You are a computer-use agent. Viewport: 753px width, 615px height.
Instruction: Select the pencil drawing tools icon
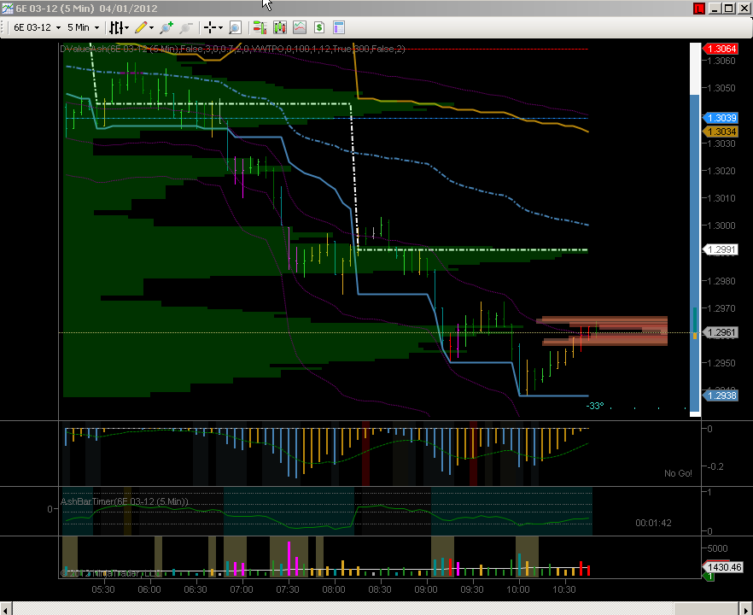point(141,27)
